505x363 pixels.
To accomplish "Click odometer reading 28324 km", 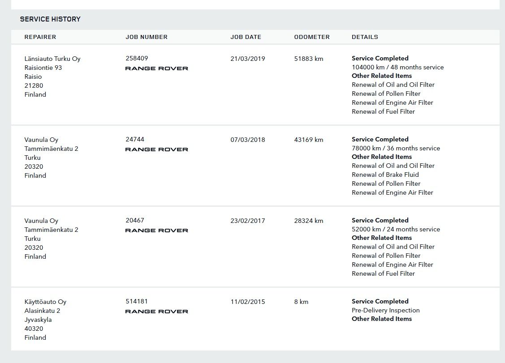I will 309,221.
